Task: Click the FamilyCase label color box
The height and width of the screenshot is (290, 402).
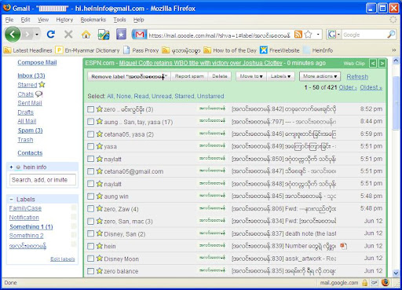Action: tap(74, 207)
